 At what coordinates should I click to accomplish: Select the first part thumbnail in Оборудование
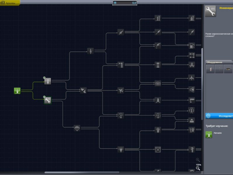click(x=210, y=69)
